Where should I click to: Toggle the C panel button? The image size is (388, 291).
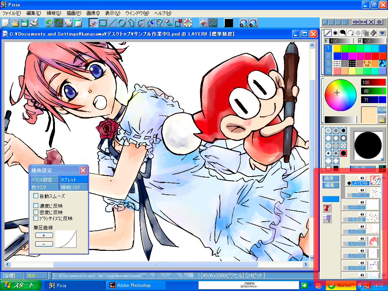click(x=331, y=22)
